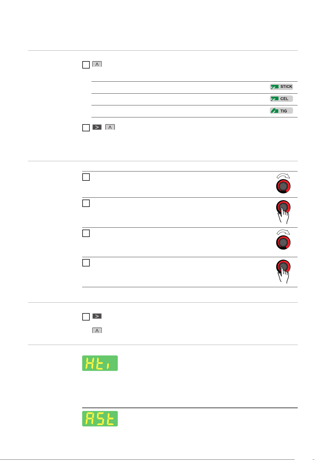The image size is (326, 460).
Task: Click the dark right-arrow key above the dial steps
Action: coord(97,127)
